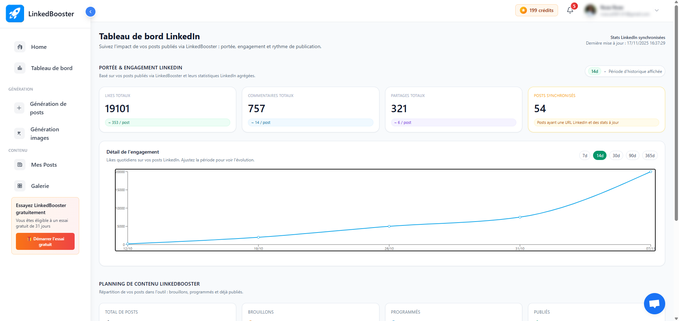Open Génération images tool
The image size is (679, 321).
pyautogui.click(x=45, y=133)
